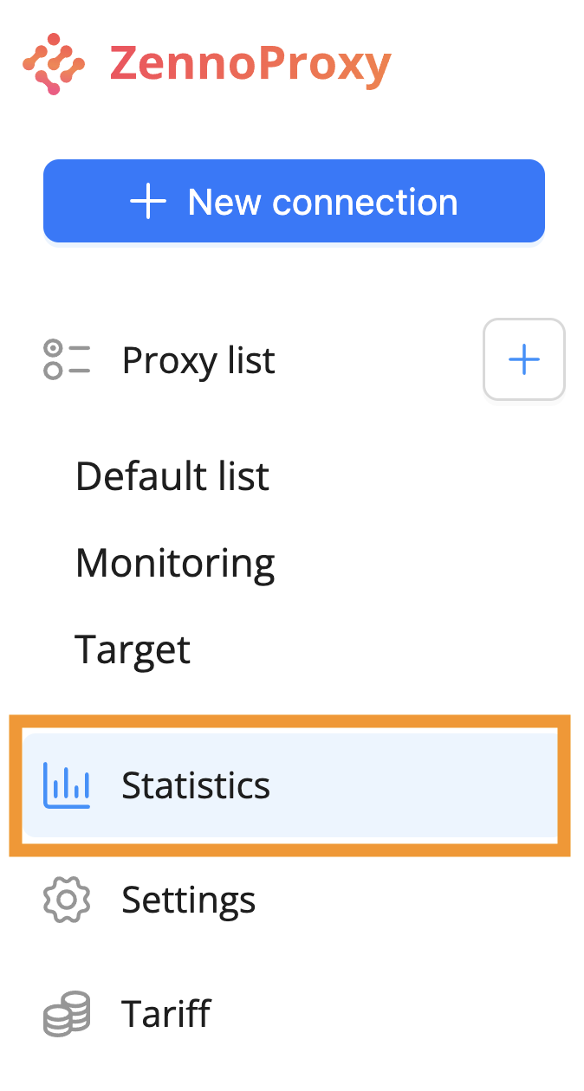The image size is (584, 1091).
Task: Open the Default list
Action: tap(172, 476)
